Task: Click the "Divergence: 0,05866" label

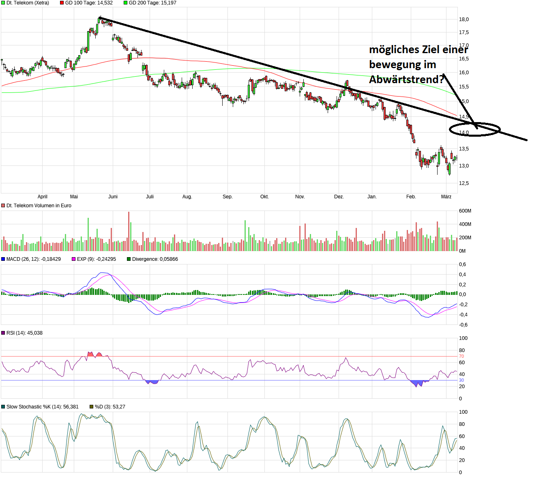Action: (155, 259)
